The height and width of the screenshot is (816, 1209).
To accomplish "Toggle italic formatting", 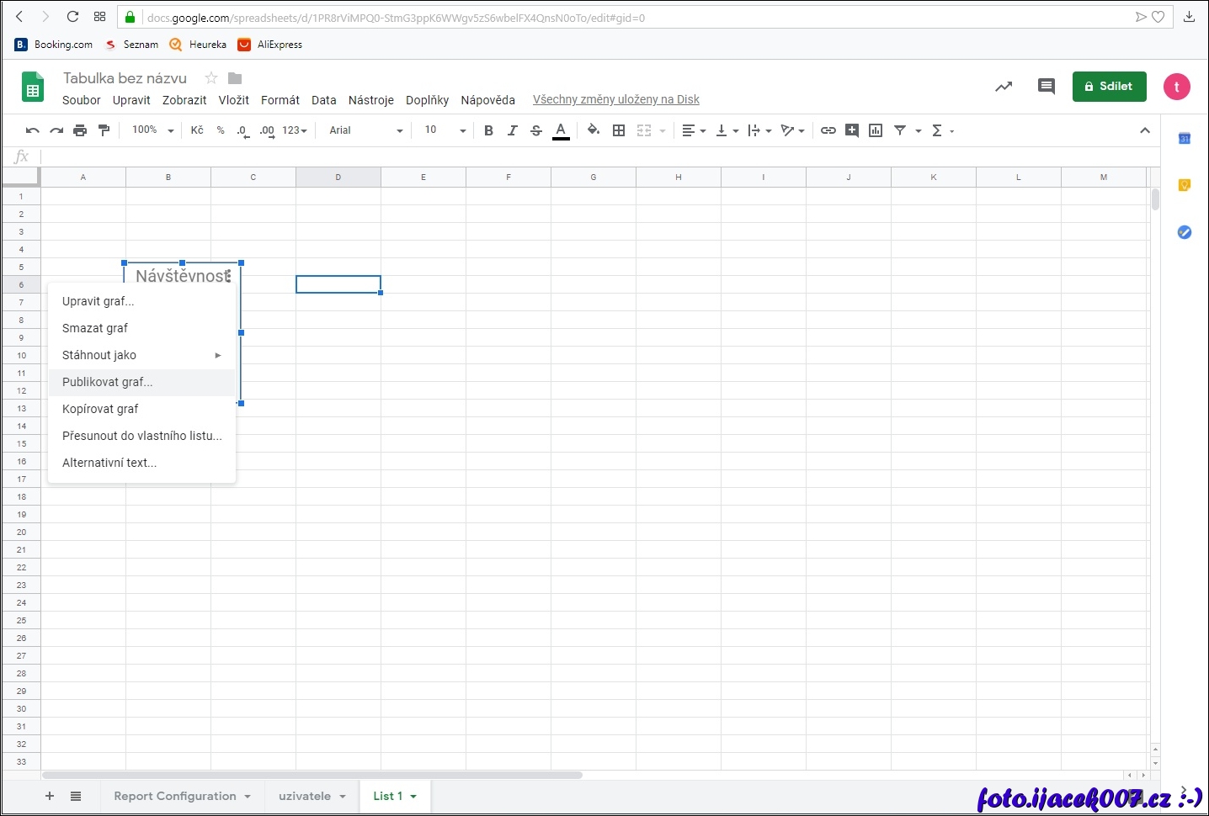I will point(512,130).
